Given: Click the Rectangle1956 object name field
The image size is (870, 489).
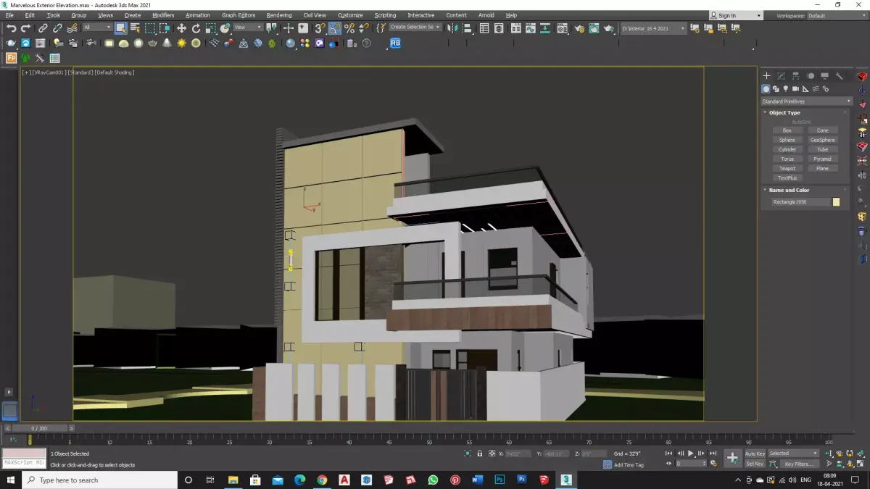Looking at the screenshot, I should (x=800, y=202).
